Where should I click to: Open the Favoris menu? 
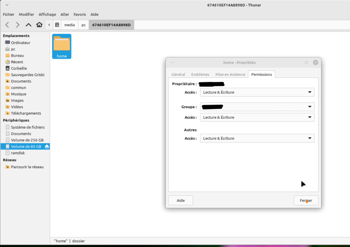pyautogui.click(x=79, y=14)
